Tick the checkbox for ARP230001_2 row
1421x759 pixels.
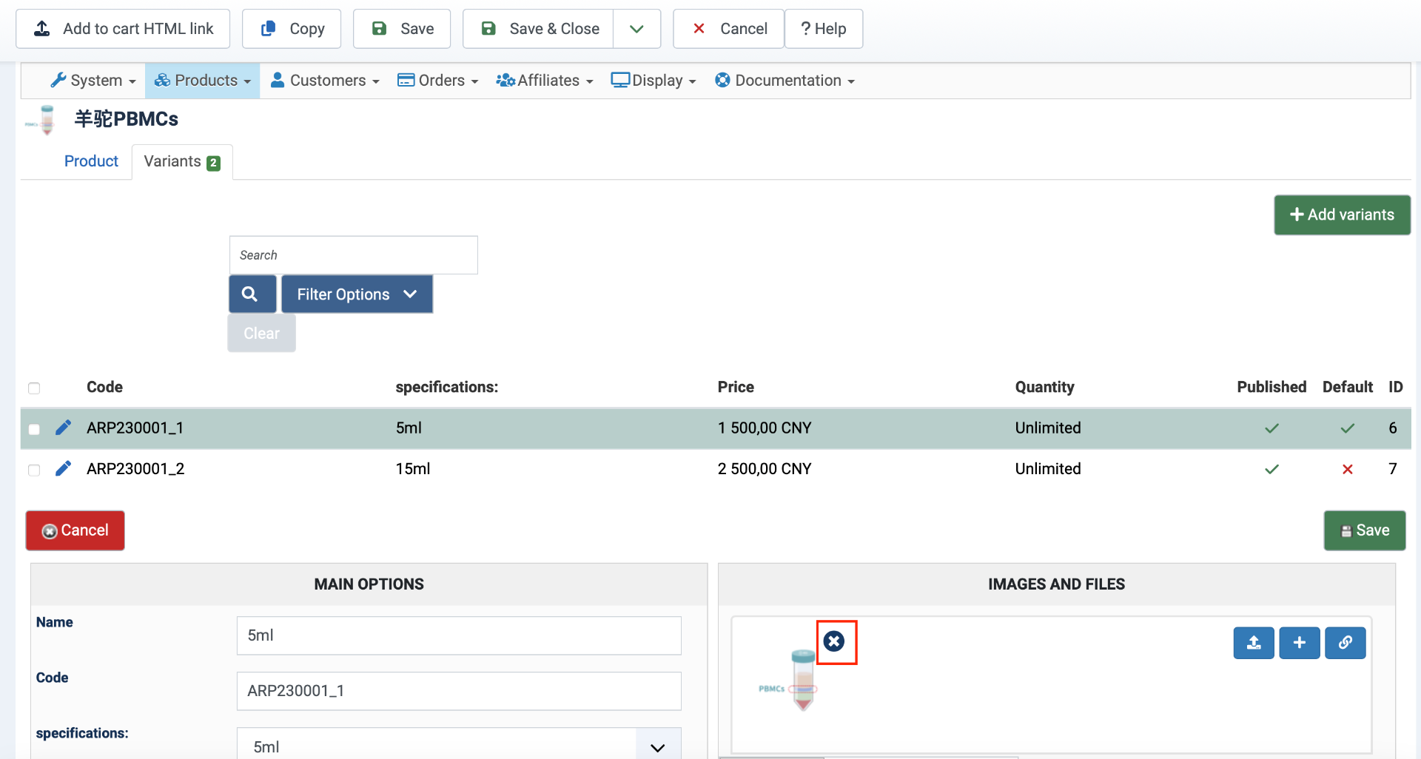pyautogui.click(x=34, y=470)
